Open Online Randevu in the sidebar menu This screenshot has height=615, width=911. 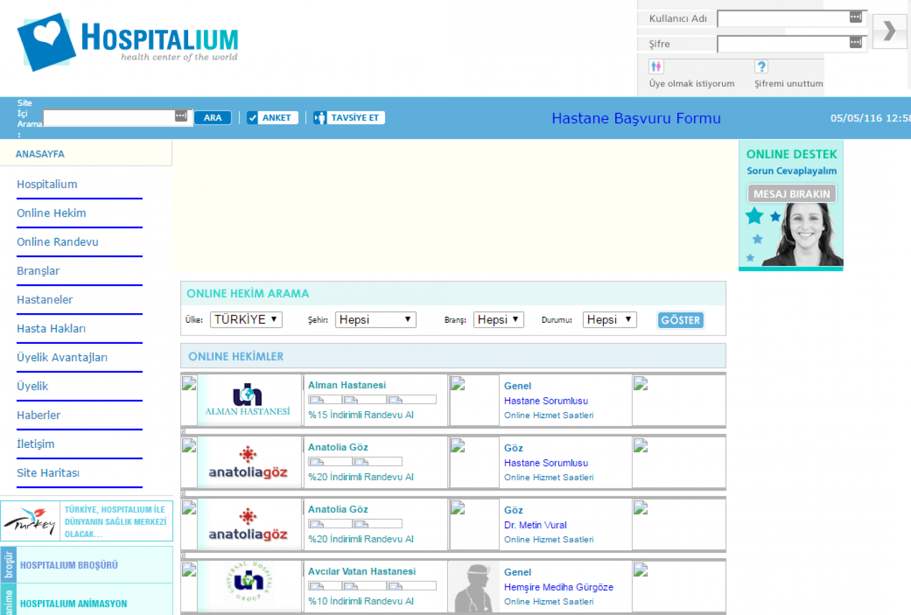tap(57, 242)
